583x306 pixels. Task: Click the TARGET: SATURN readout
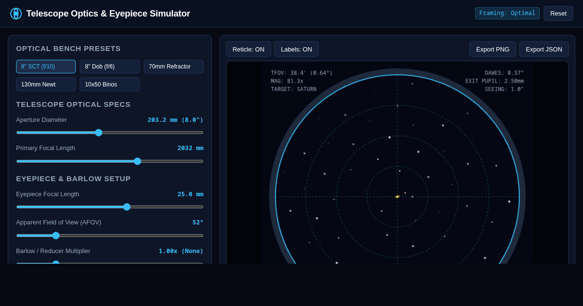pyautogui.click(x=293, y=89)
